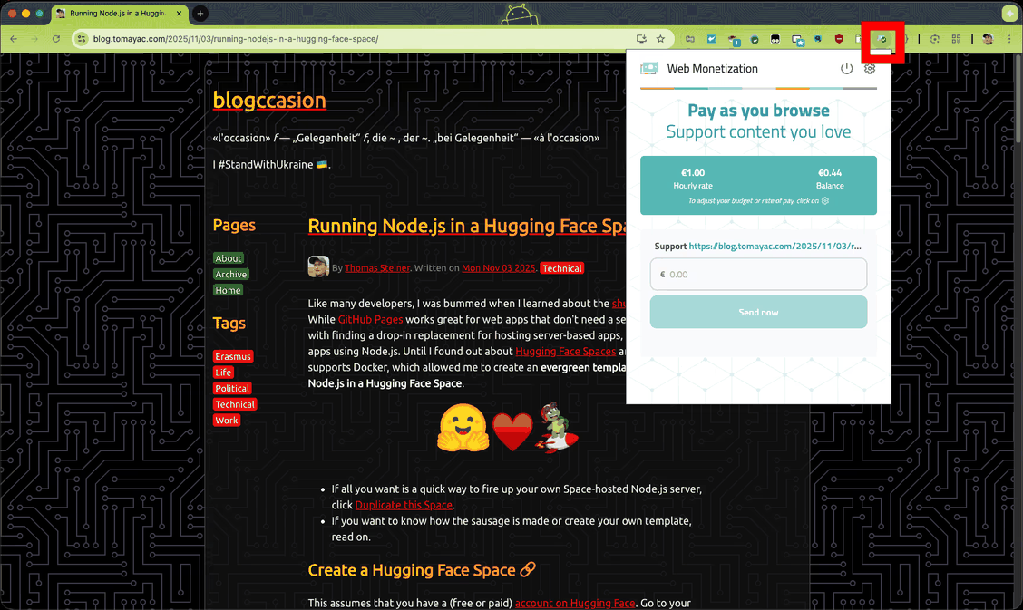The height and width of the screenshot is (610, 1023).
Task: Go back to the previous page
Action: pyautogui.click(x=14, y=39)
